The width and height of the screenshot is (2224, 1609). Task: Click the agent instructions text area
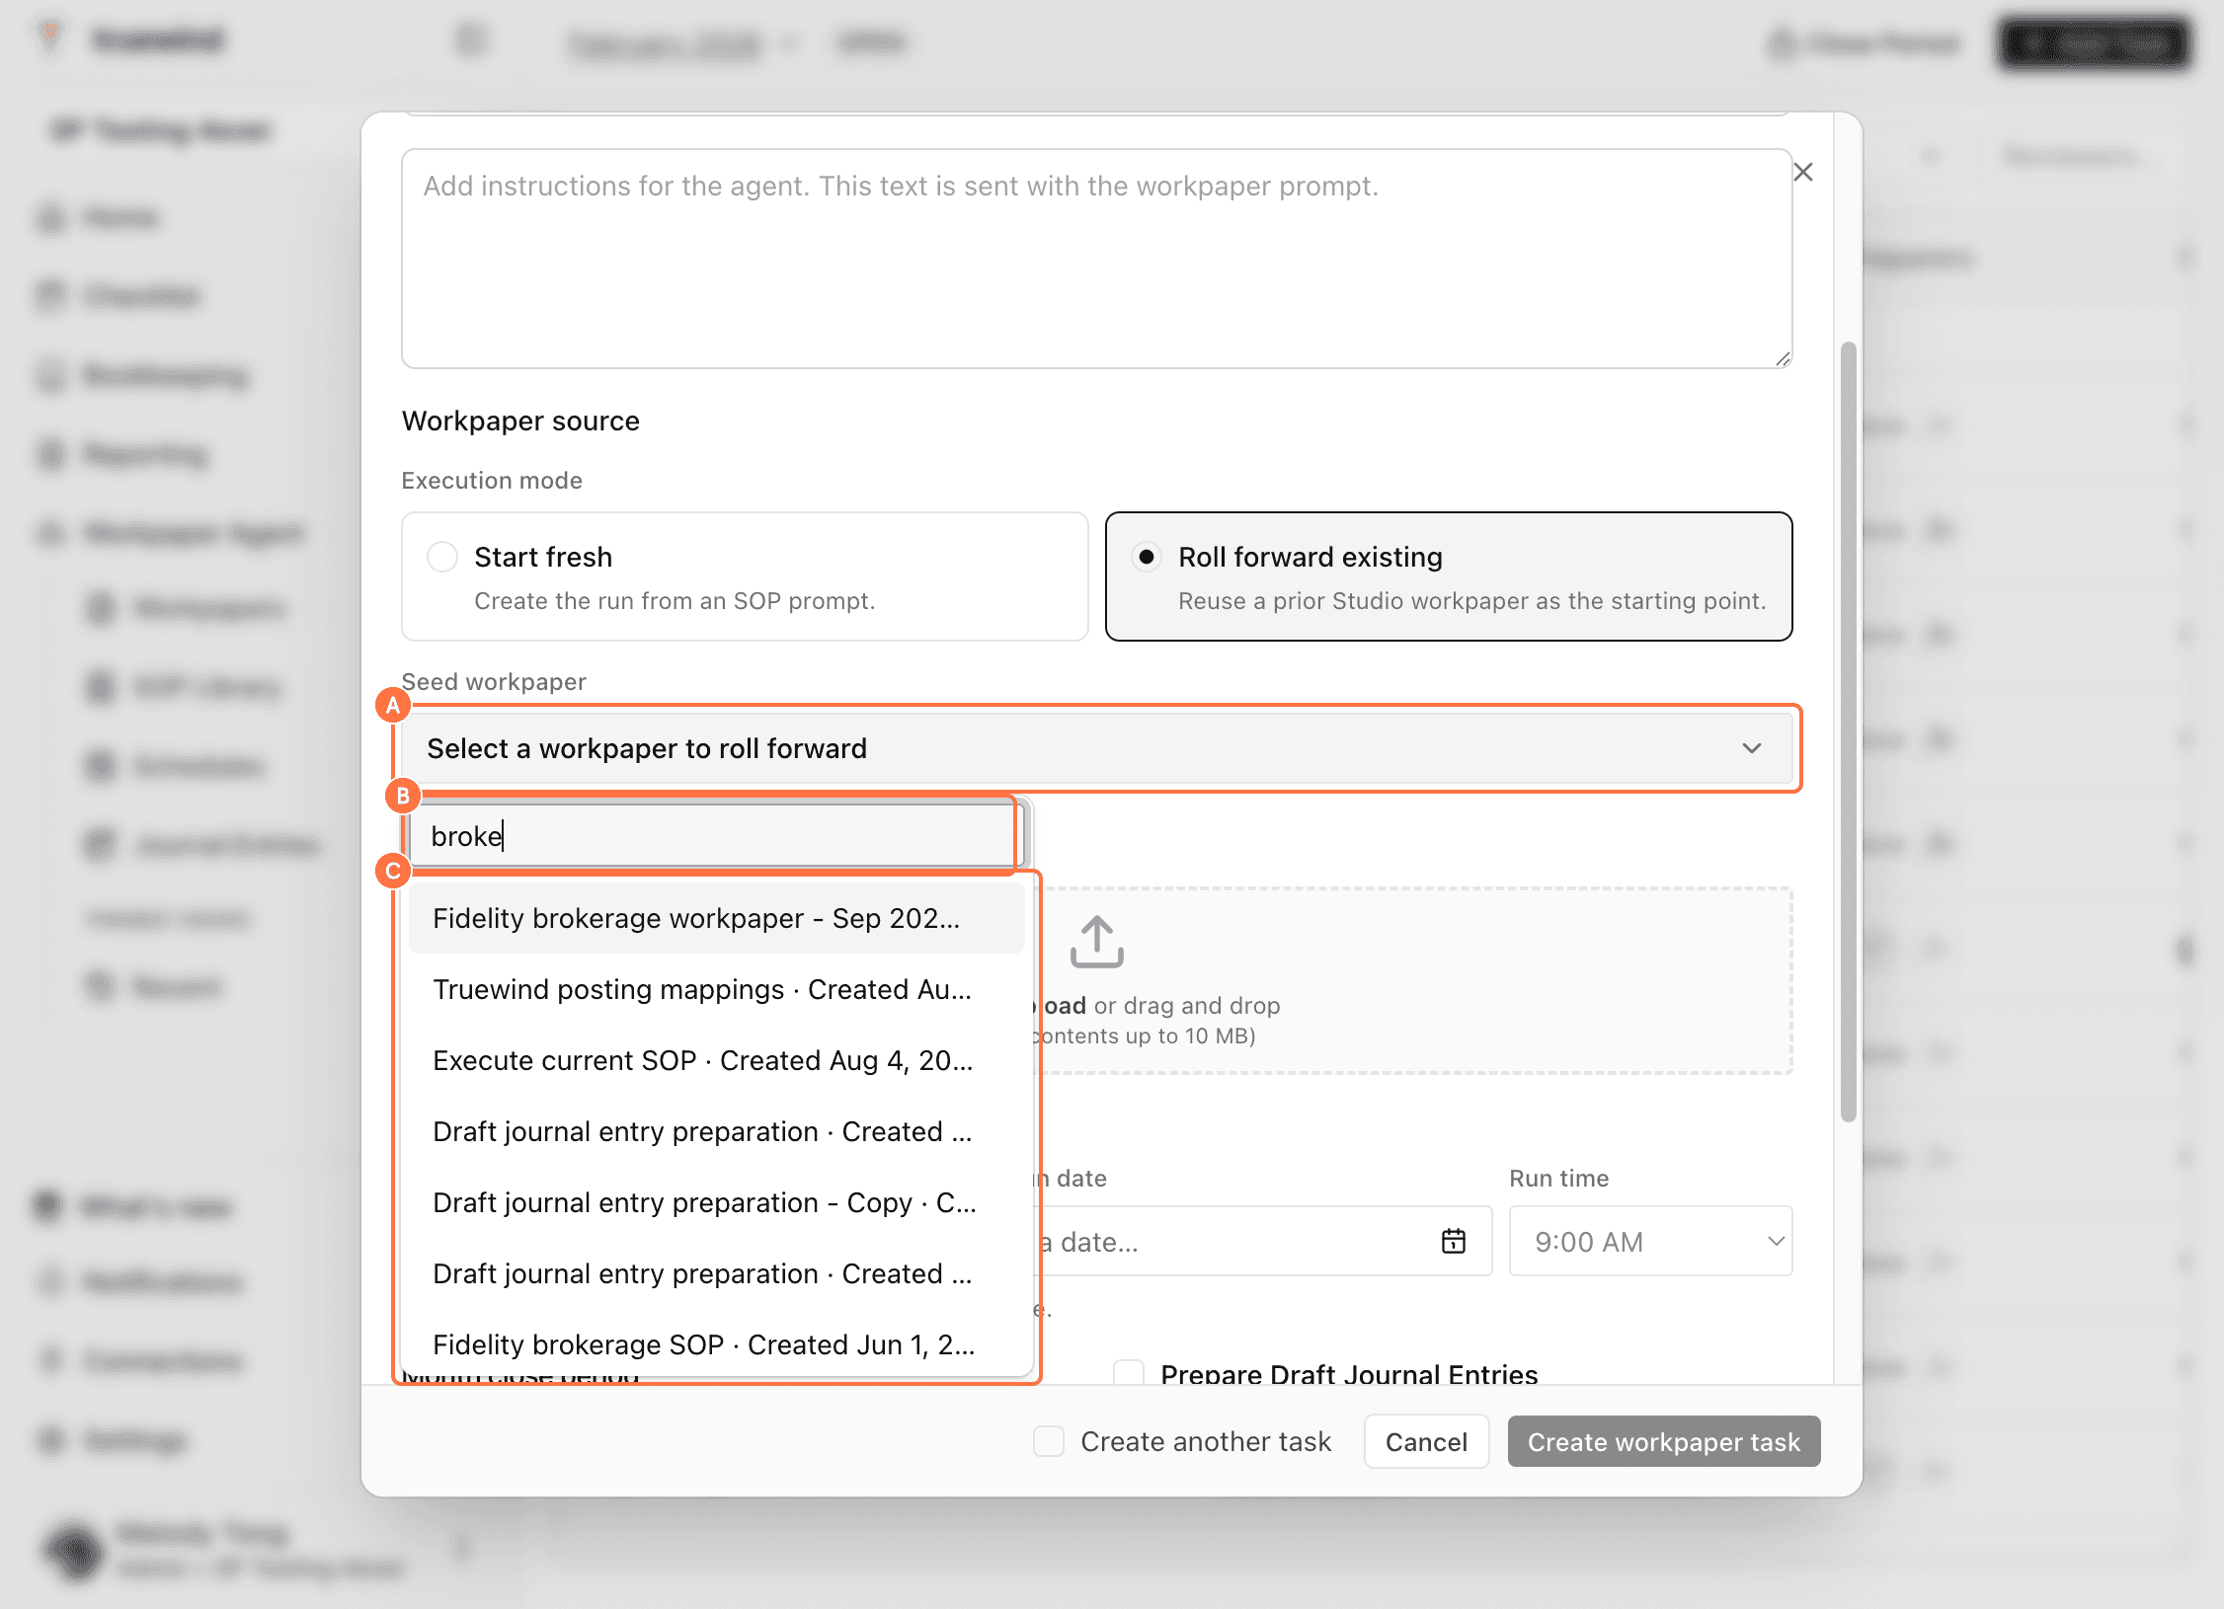click(x=1096, y=259)
